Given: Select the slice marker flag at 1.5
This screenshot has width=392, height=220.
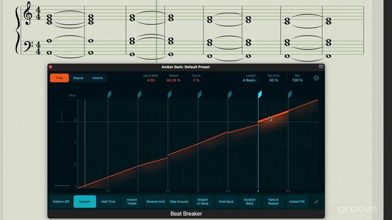Looking at the screenshot, I should (109, 94).
